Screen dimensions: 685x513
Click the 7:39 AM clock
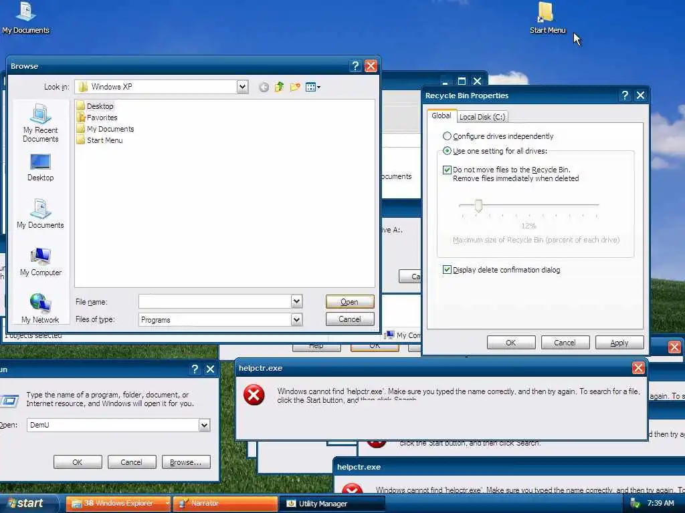(660, 503)
